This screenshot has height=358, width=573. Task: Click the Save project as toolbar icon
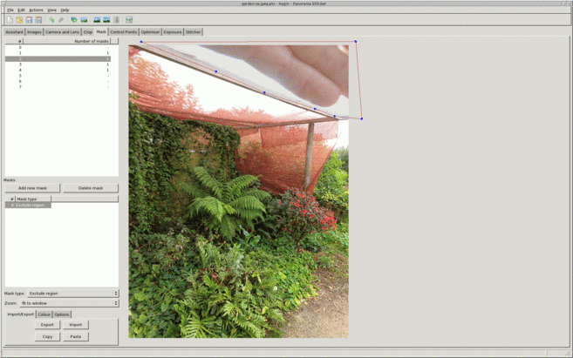coord(38,20)
